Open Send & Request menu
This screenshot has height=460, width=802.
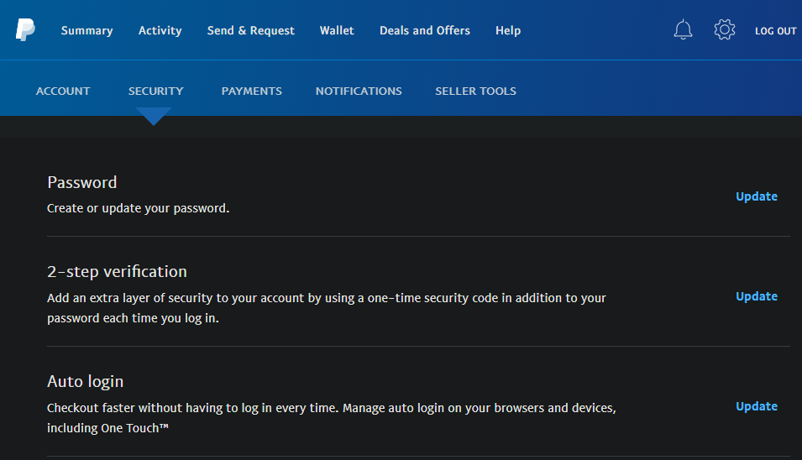coord(250,31)
